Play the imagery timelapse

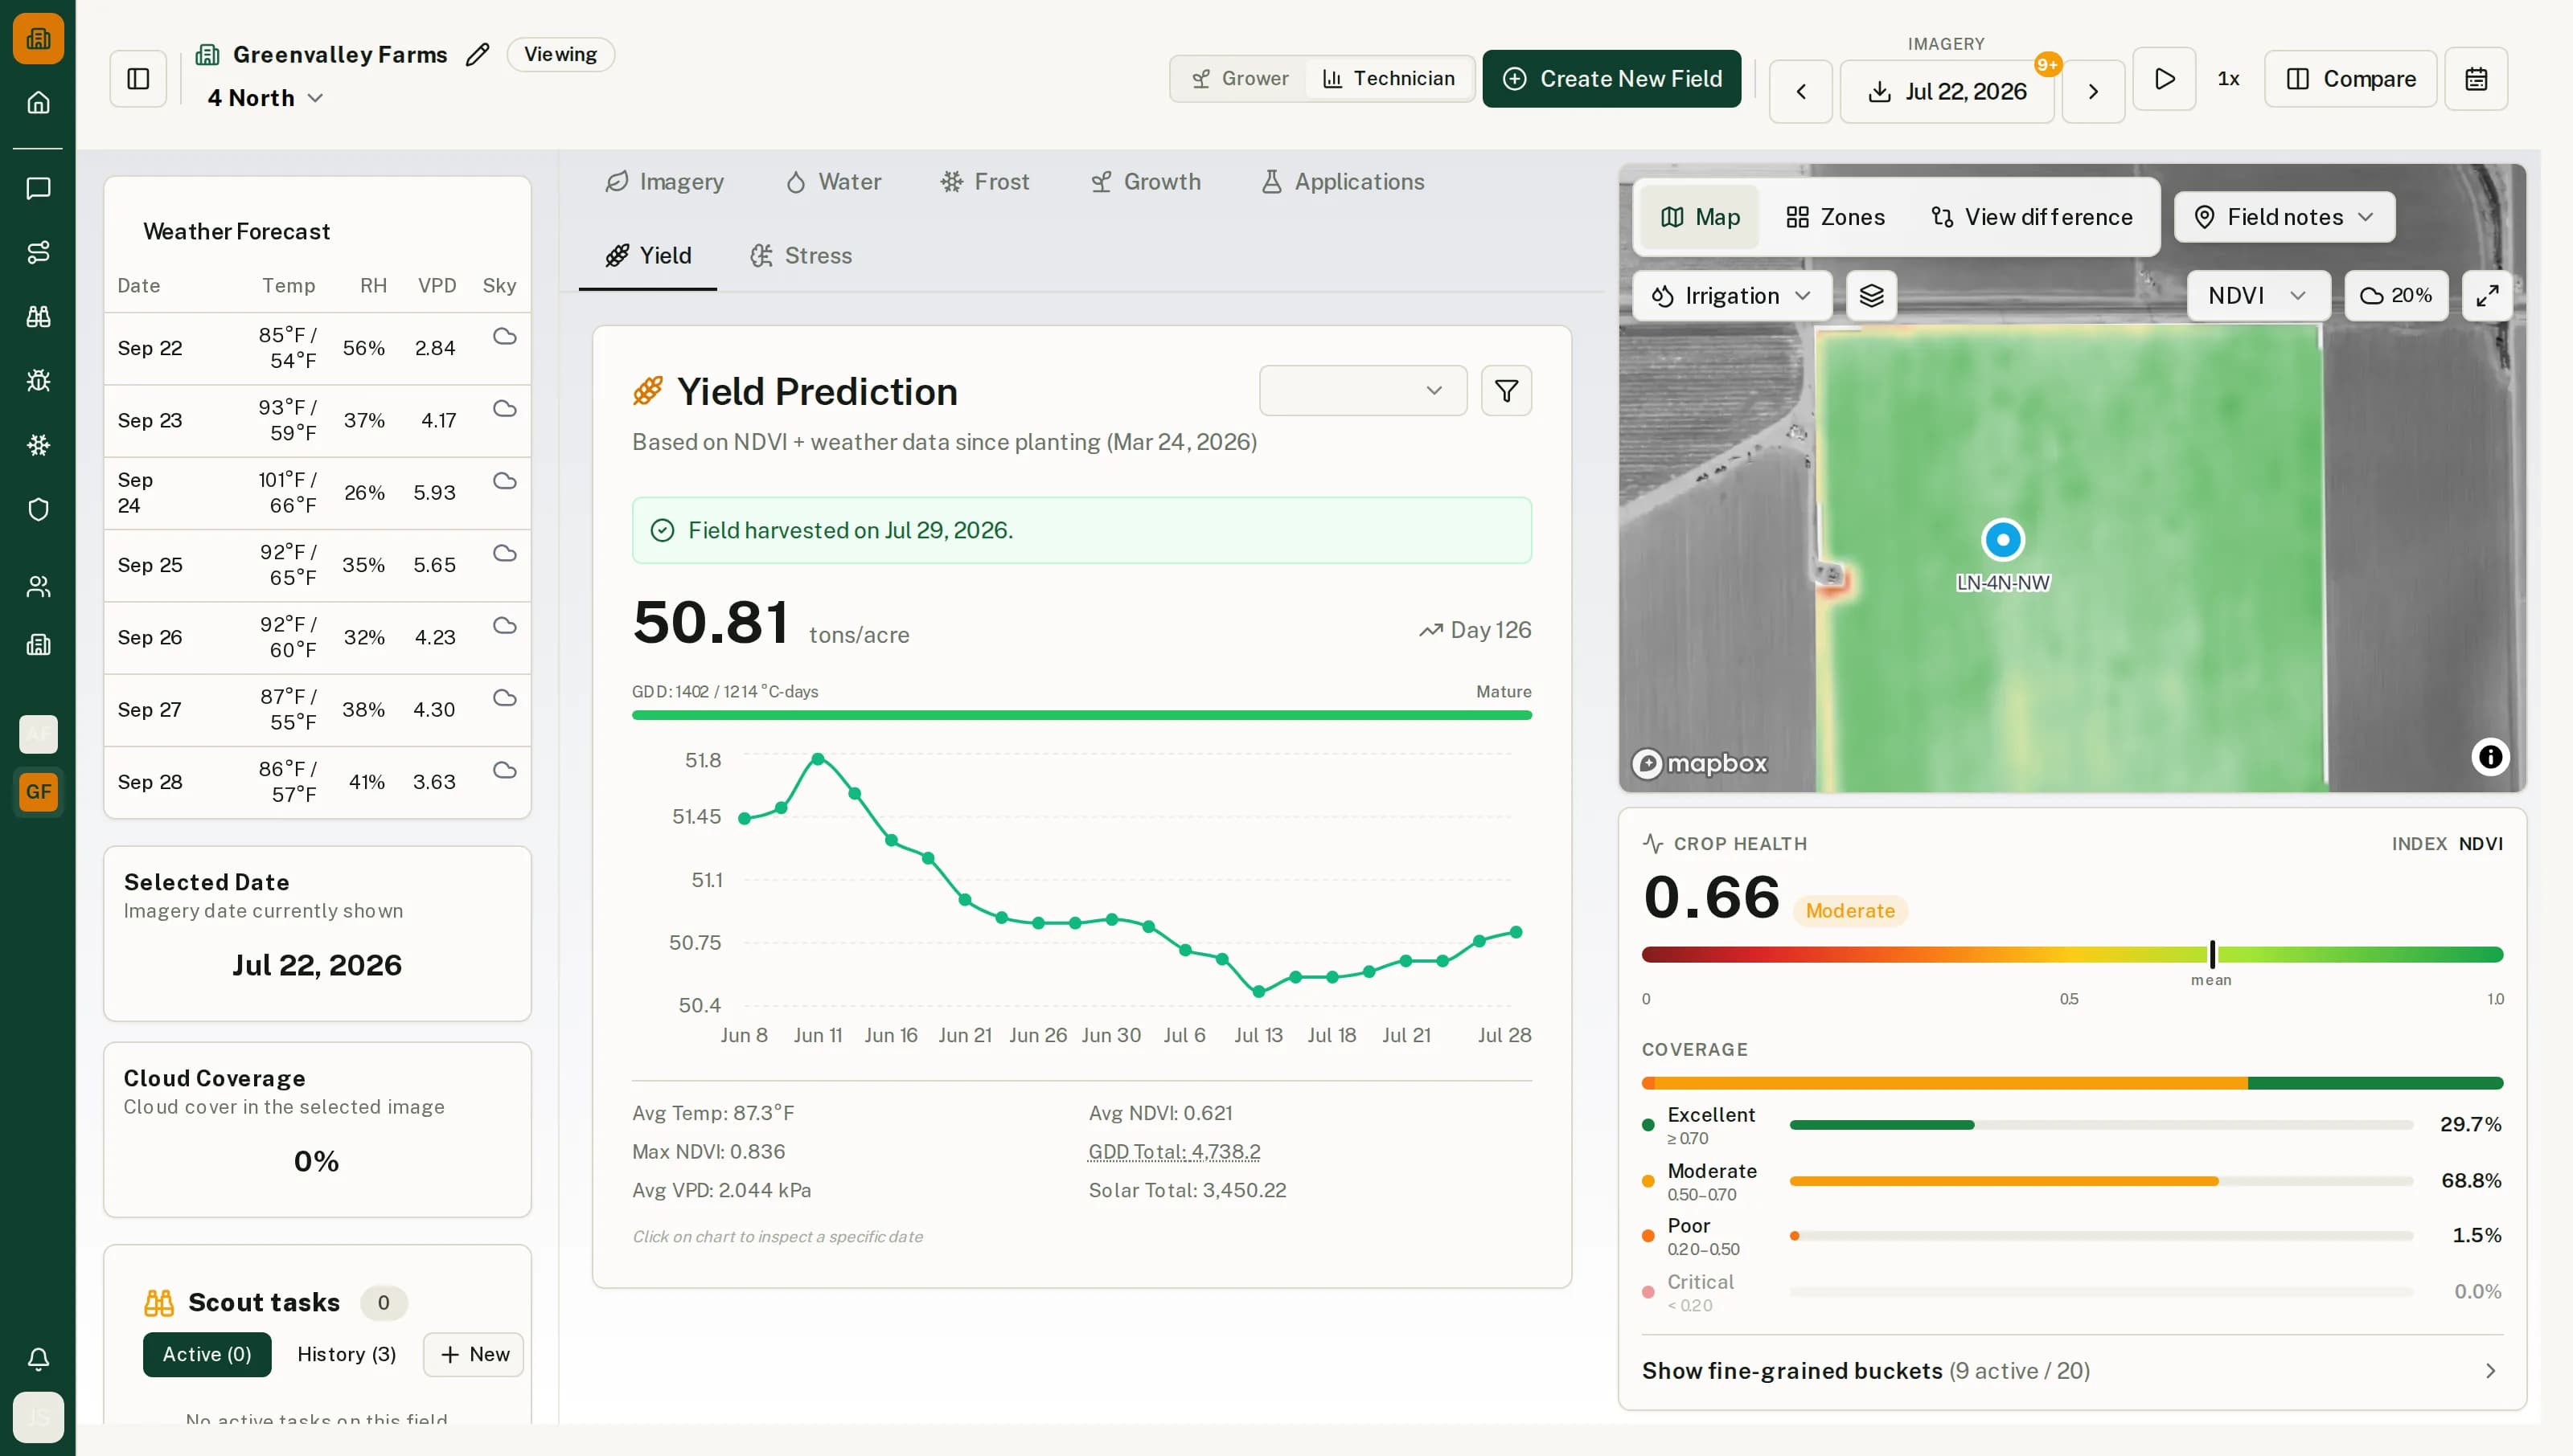(x=2164, y=79)
